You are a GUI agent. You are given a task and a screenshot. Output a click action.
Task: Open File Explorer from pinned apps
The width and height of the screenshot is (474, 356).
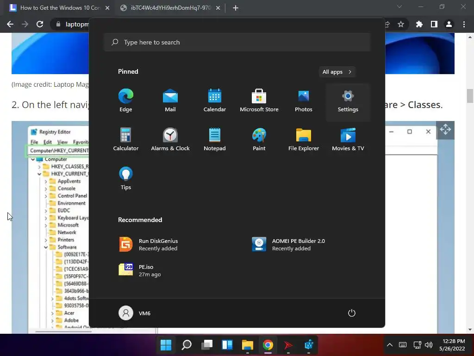pyautogui.click(x=304, y=140)
